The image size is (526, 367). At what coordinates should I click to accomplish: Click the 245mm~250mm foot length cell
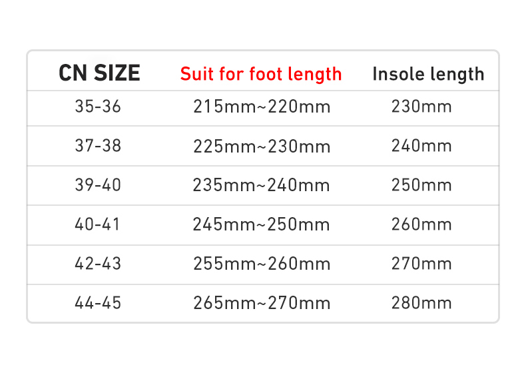pos(262,224)
